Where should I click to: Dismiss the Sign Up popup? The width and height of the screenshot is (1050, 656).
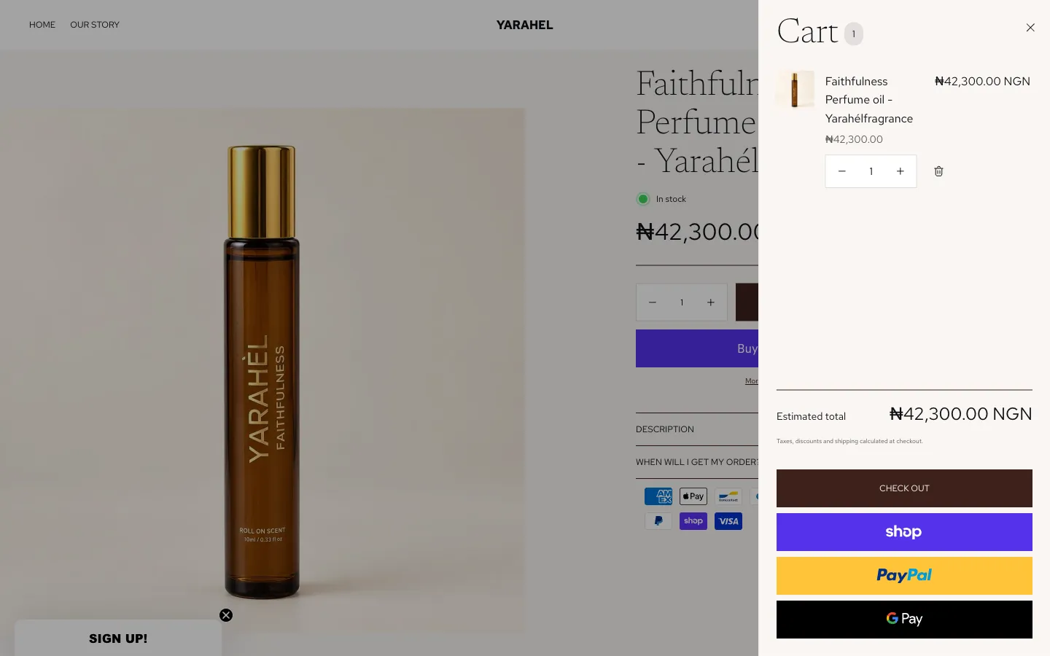click(x=226, y=615)
